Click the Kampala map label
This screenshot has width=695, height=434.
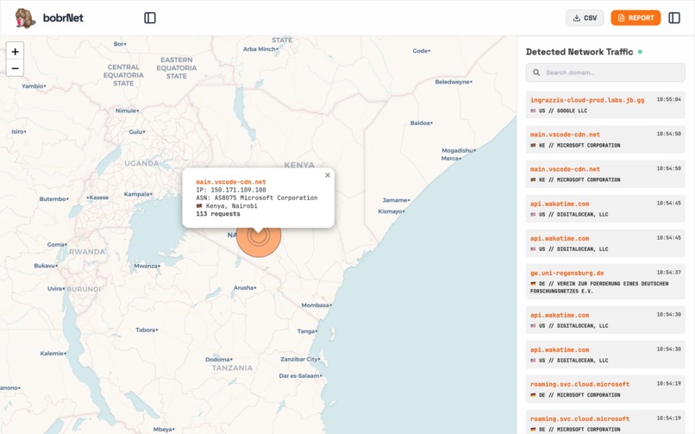137,194
